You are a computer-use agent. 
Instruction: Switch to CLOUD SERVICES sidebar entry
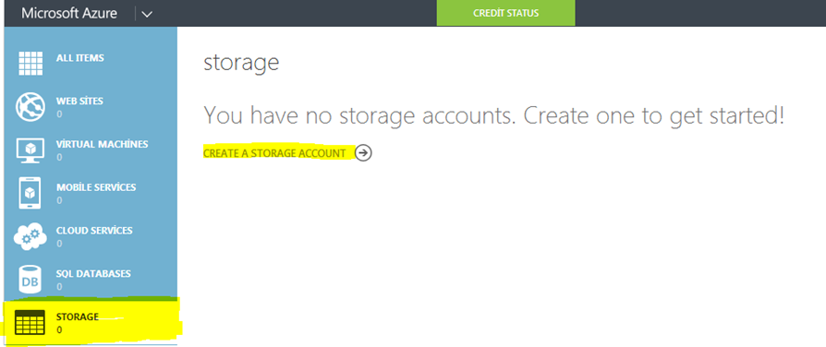(94, 230)
